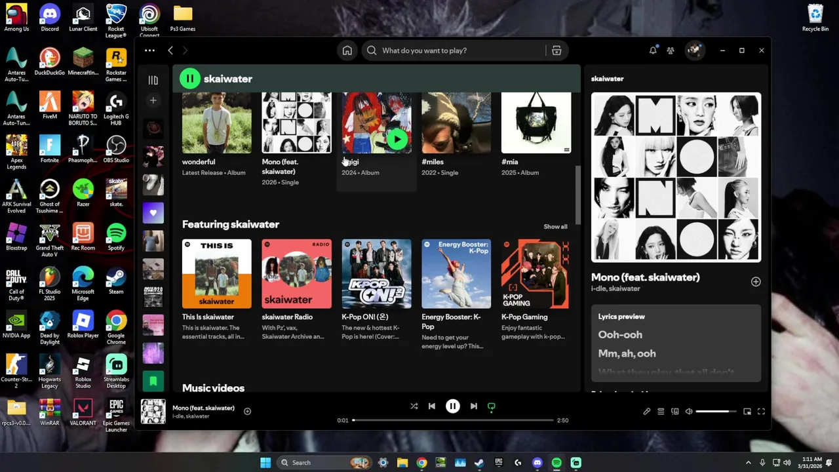The width and height of the screenshot is (839, 472).
Task: Mute Spotify using the speaker icon
Action: click(x=689, y=412)
